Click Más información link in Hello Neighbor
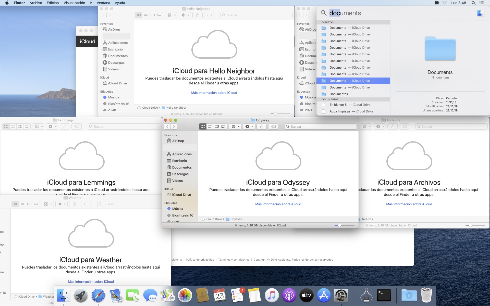Screen dimensions: 490x306 [214, 93]
